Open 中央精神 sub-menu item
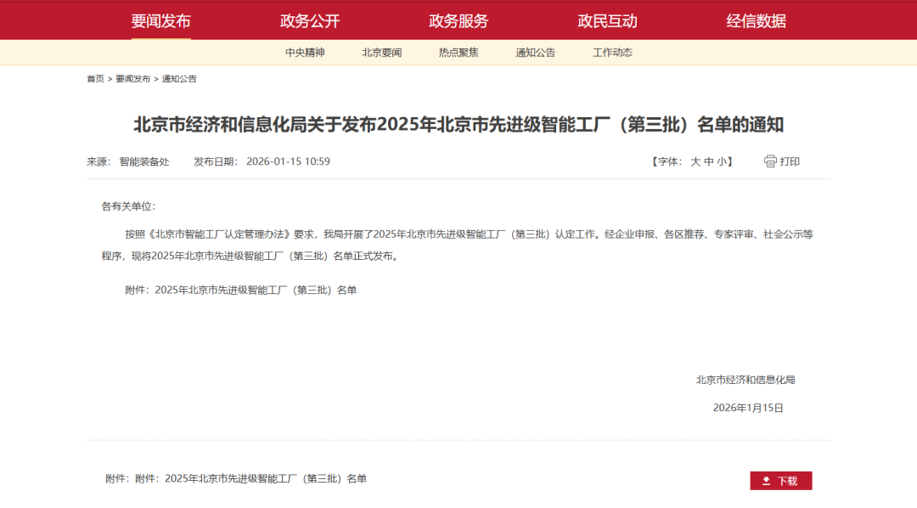This screenshot has height=508, width=917. (305, 53)
